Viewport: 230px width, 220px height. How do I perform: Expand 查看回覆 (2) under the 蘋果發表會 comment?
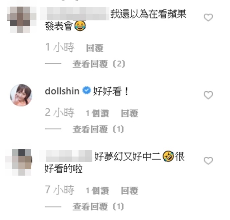pyautogui.click(x=99, y=64)
